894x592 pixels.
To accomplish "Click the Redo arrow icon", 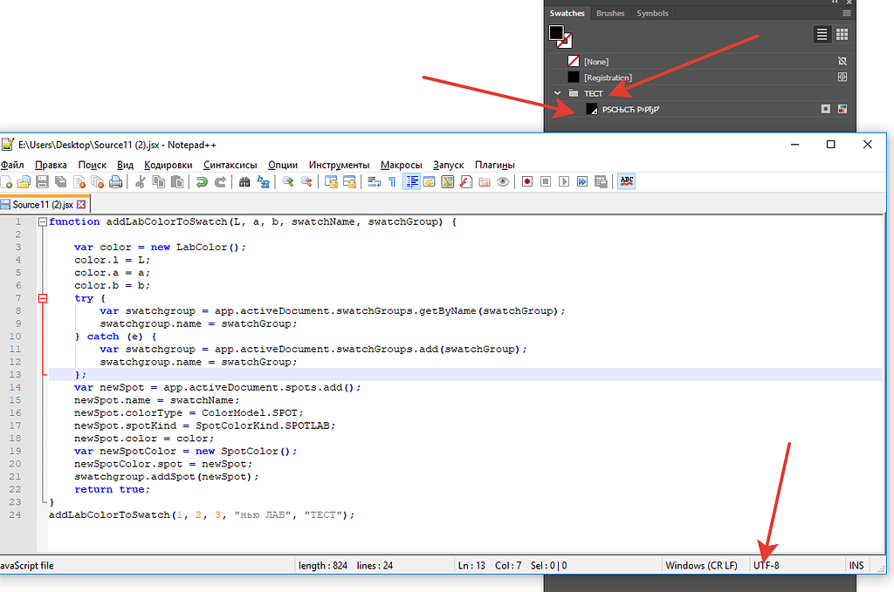I will point(220,181).
